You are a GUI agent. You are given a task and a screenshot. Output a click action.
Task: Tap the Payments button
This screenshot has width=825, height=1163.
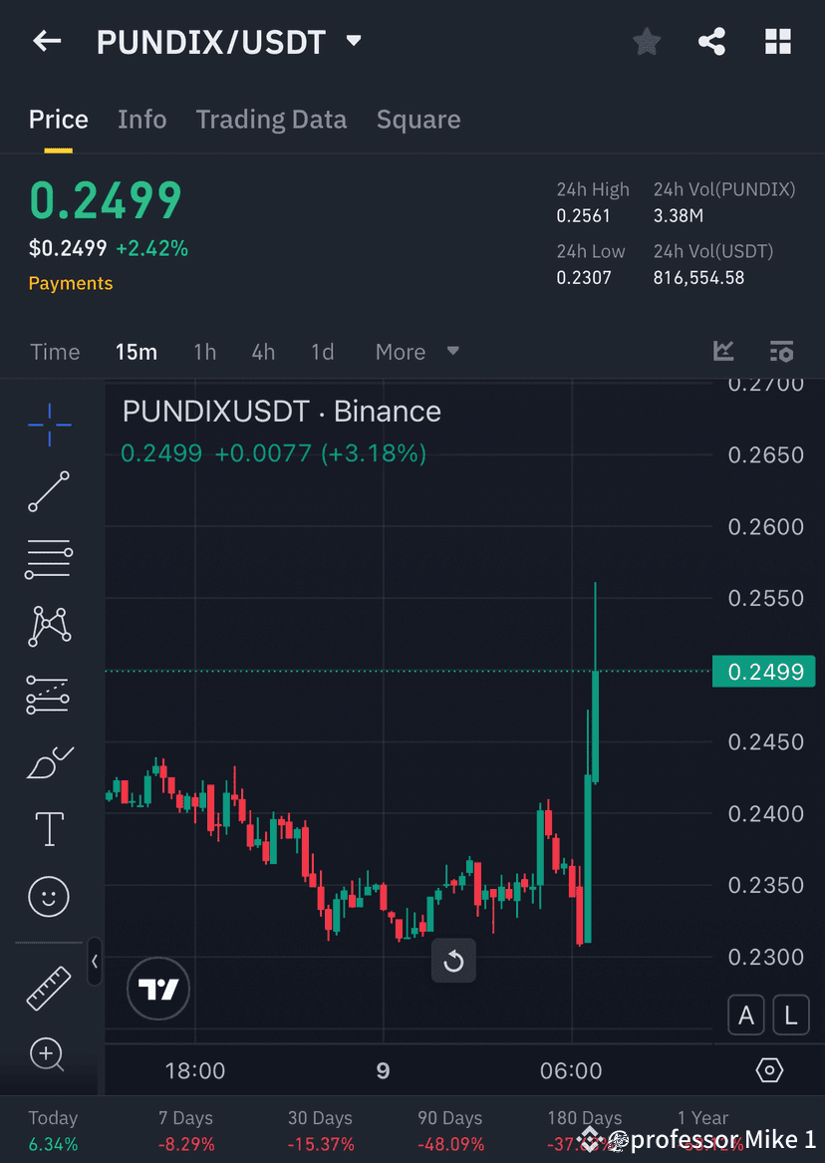tap(70, 283)
